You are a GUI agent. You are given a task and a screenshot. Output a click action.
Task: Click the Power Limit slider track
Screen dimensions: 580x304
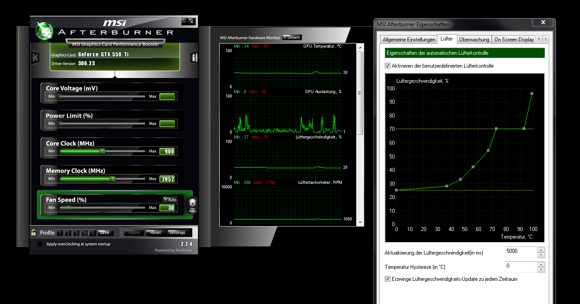(102, 124)
